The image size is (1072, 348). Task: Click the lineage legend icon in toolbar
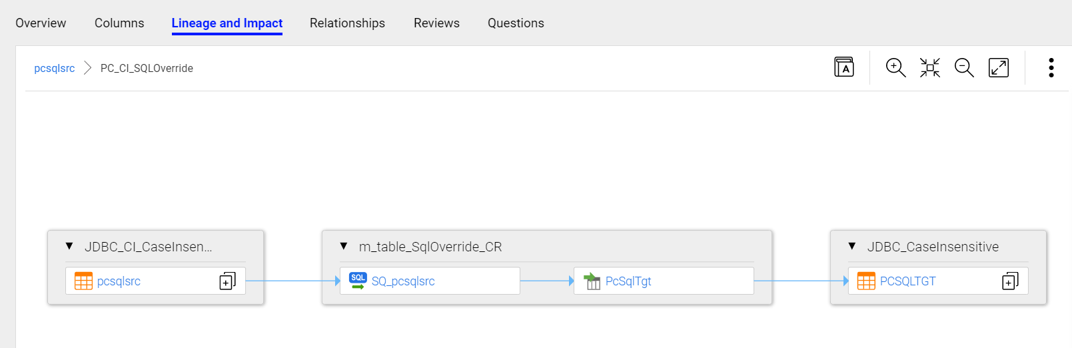(844, 67)
